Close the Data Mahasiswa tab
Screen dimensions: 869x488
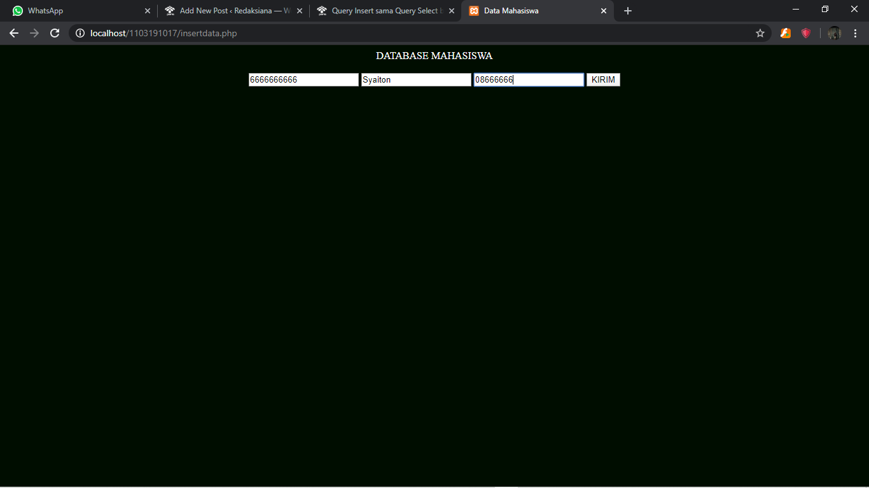604,11
